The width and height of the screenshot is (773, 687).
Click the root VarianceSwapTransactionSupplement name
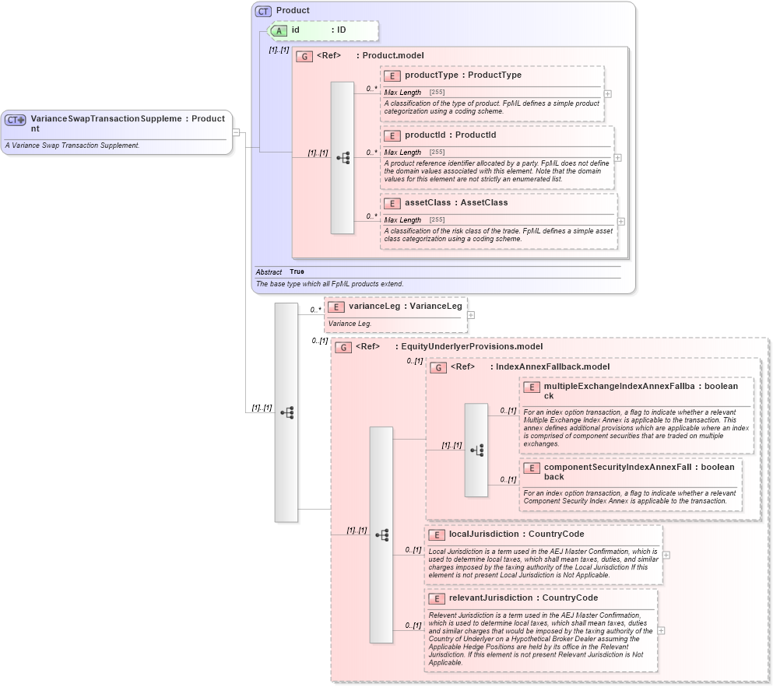coord(106,124)
